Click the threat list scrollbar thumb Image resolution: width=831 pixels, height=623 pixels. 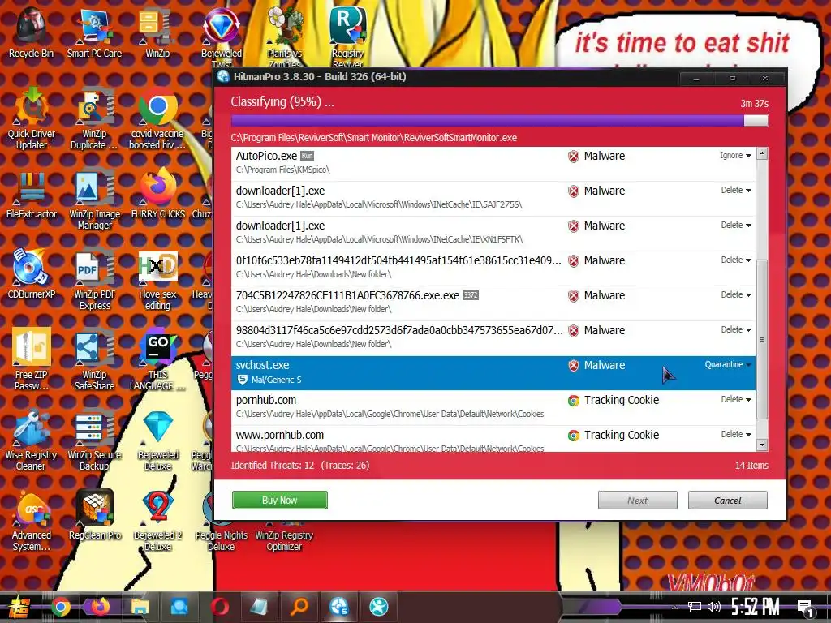[x=762, y=339]
